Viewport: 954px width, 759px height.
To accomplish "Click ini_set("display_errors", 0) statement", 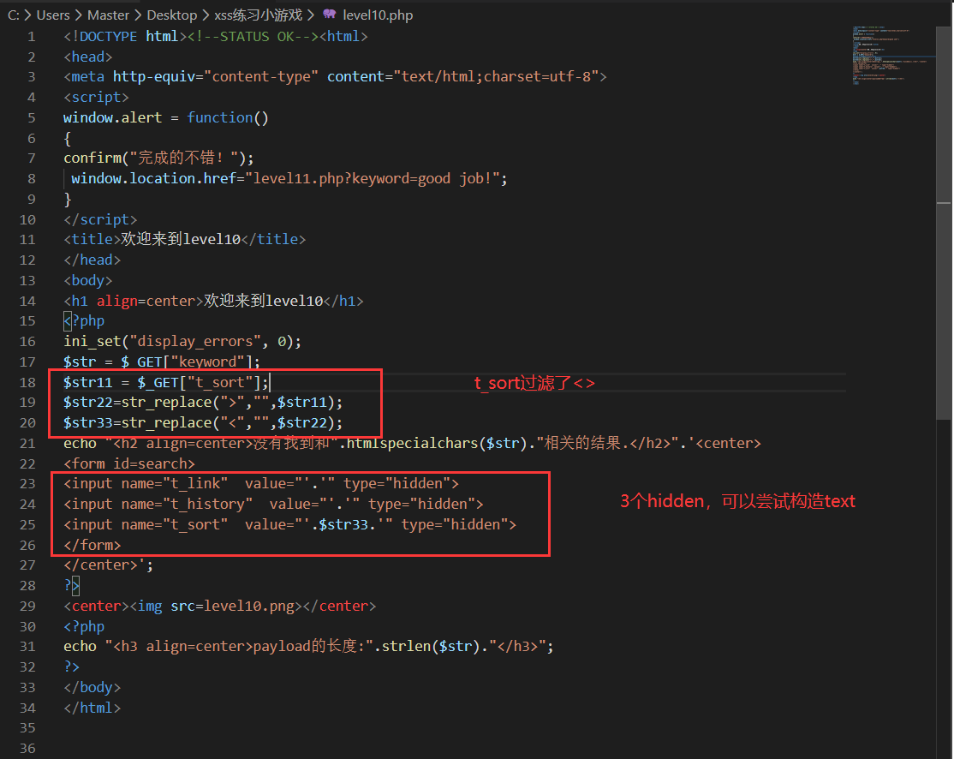I will point(178,342).
